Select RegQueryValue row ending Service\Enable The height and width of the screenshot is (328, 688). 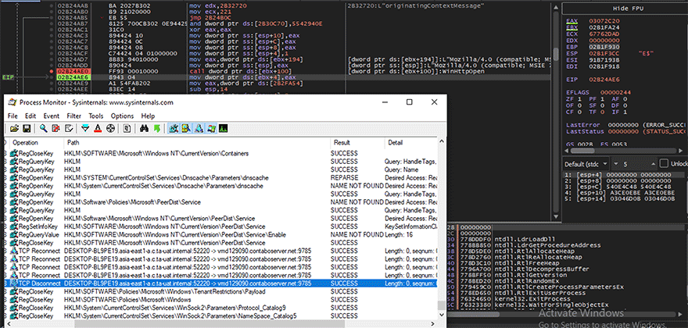pyautogui.click(x=221, y=234)
